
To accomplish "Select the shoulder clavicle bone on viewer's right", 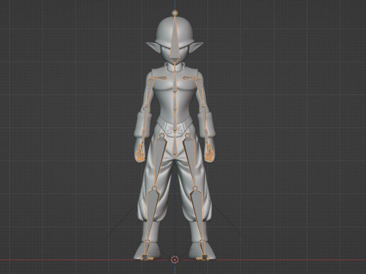I will 187,78.
